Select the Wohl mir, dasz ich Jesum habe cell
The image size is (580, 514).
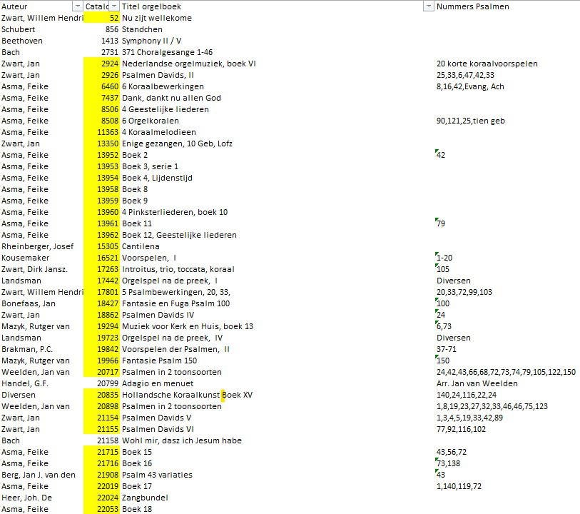click(x=181, y=440)
